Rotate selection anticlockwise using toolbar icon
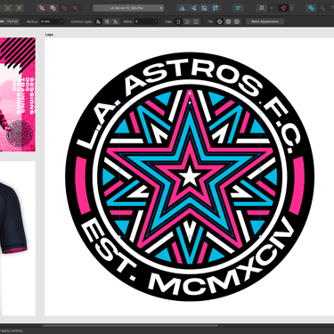 [x=204, y=8]
